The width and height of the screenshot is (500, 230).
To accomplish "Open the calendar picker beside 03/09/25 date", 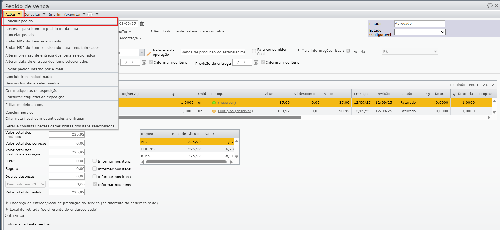I will click(142, 24).
